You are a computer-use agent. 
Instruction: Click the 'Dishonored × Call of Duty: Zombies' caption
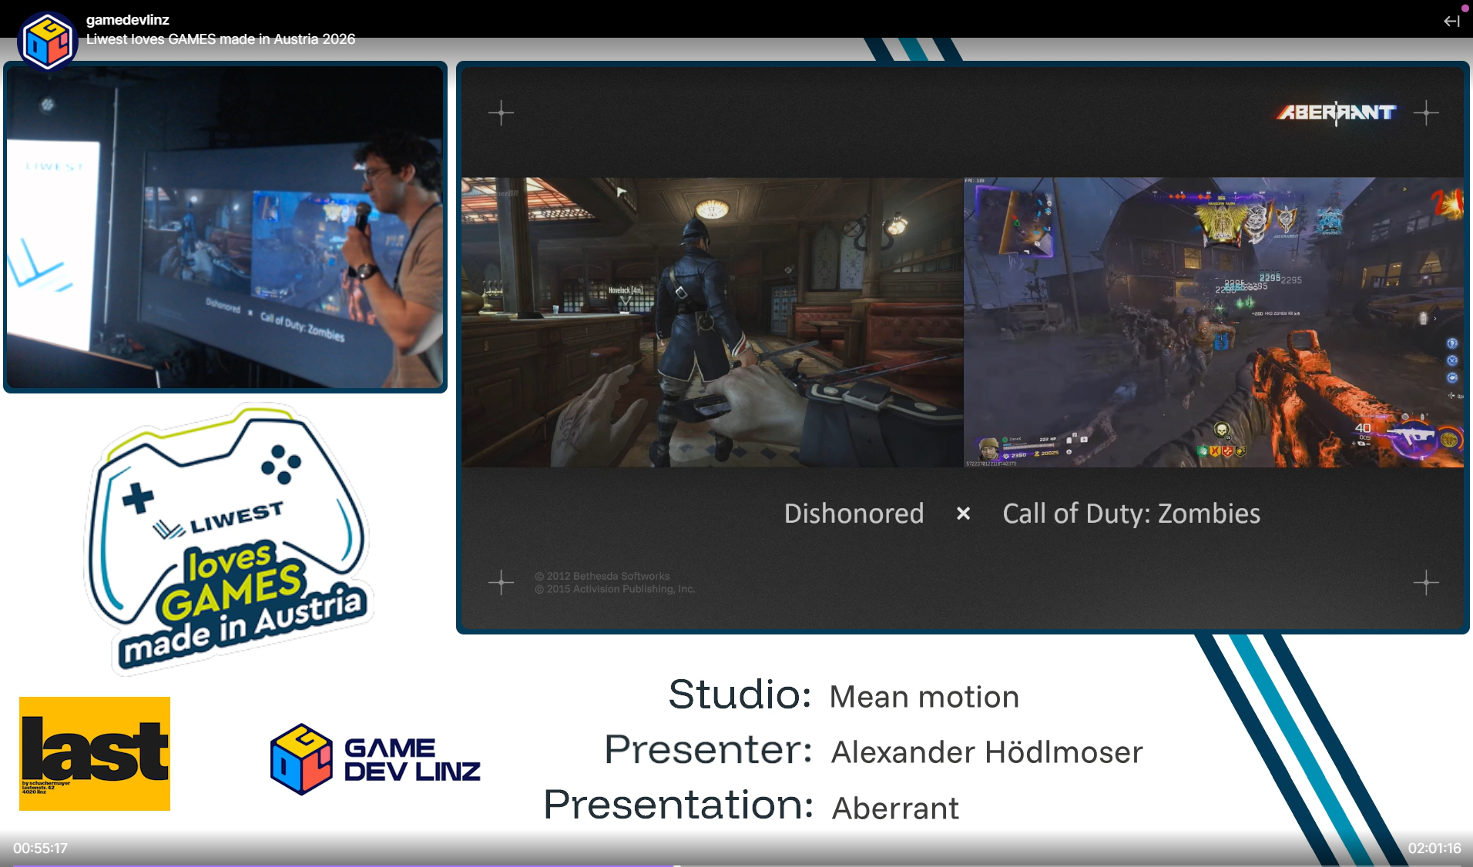(1021, 514)
